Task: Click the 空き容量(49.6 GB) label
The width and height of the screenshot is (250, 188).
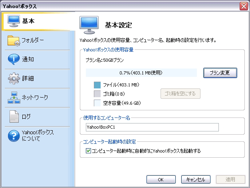Action: 122,103
